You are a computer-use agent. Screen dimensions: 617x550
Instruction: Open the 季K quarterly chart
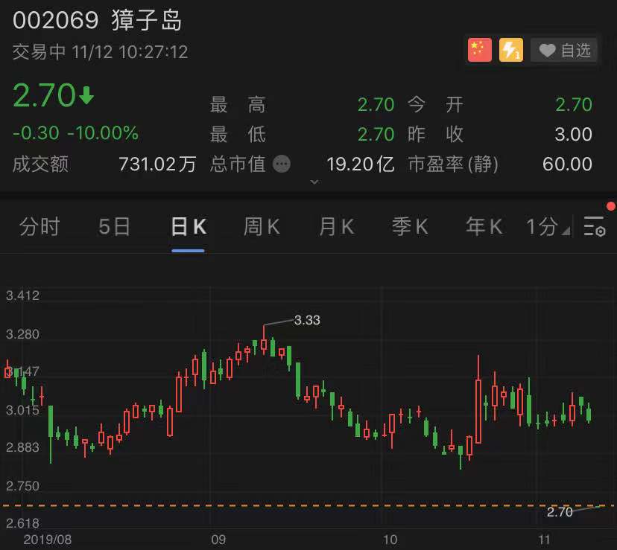click(x=409, y=227)
